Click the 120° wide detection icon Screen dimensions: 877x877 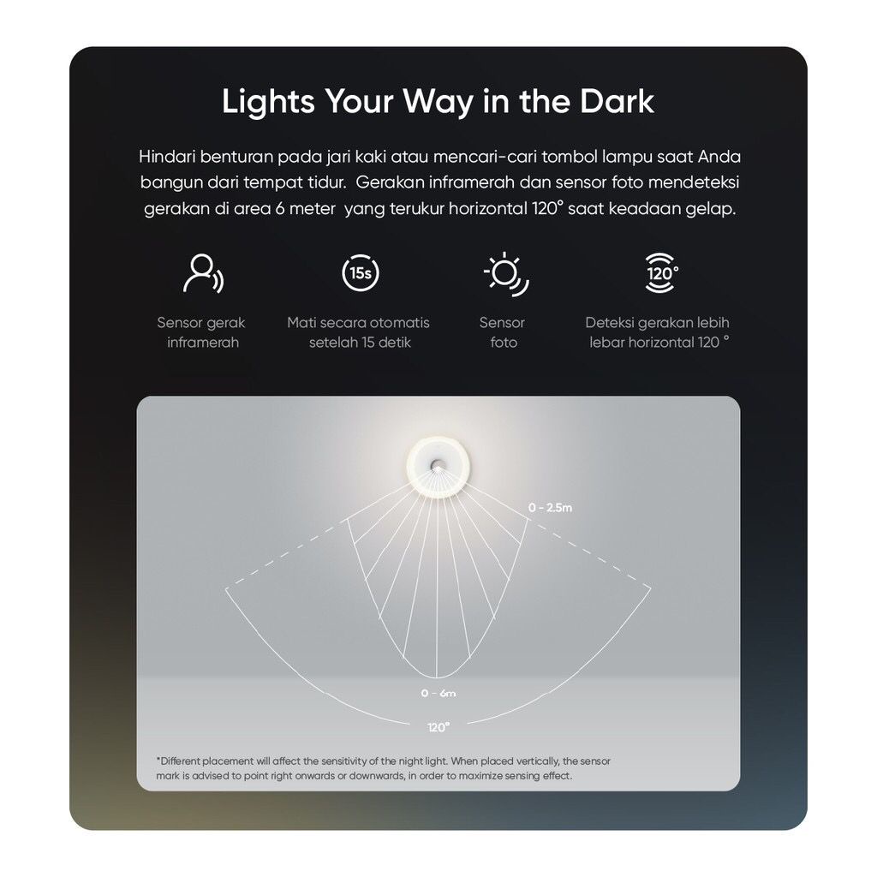[x=662, y=273]
